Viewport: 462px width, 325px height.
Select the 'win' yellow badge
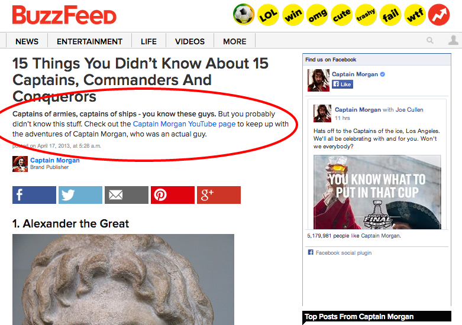[x=293, y=15]
